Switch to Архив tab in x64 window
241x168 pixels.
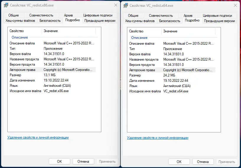click(x=188, y=16)
